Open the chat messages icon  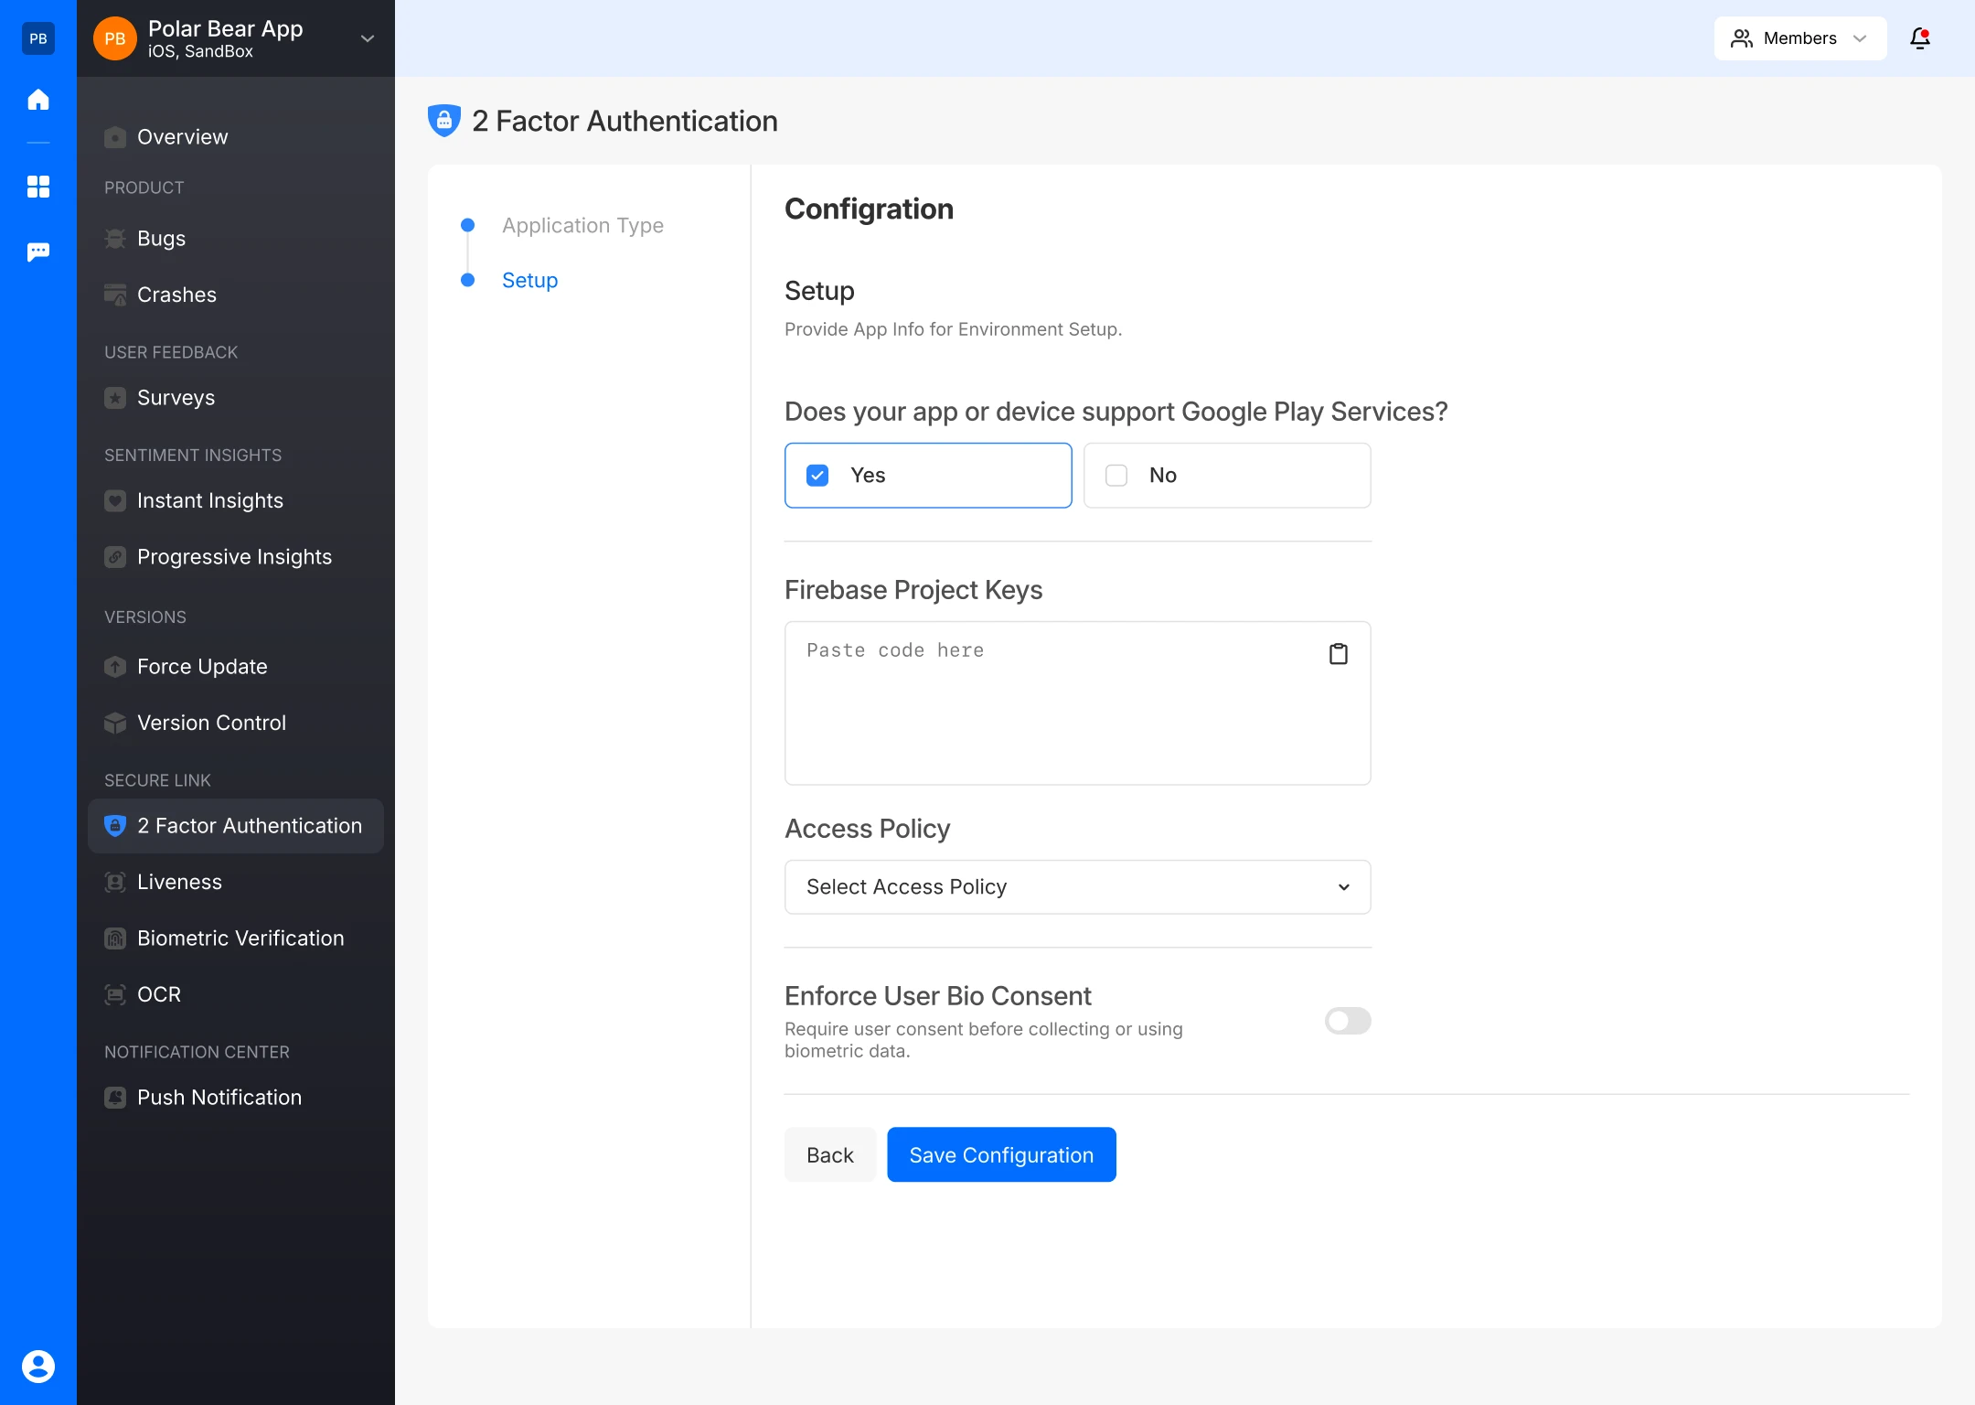(x=38, y=252)
